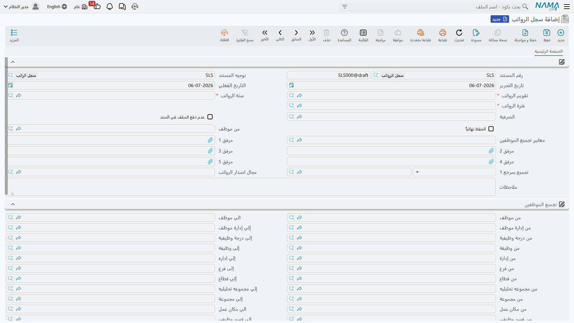This screenshot has width=574, height=323.
Task: Enable the الحفظ نهائياً checkbox
Action: tap(491, 129)
